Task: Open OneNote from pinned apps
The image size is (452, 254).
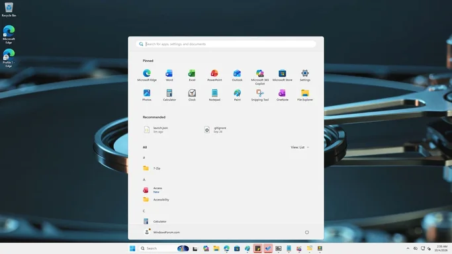Action: [282, 95]
